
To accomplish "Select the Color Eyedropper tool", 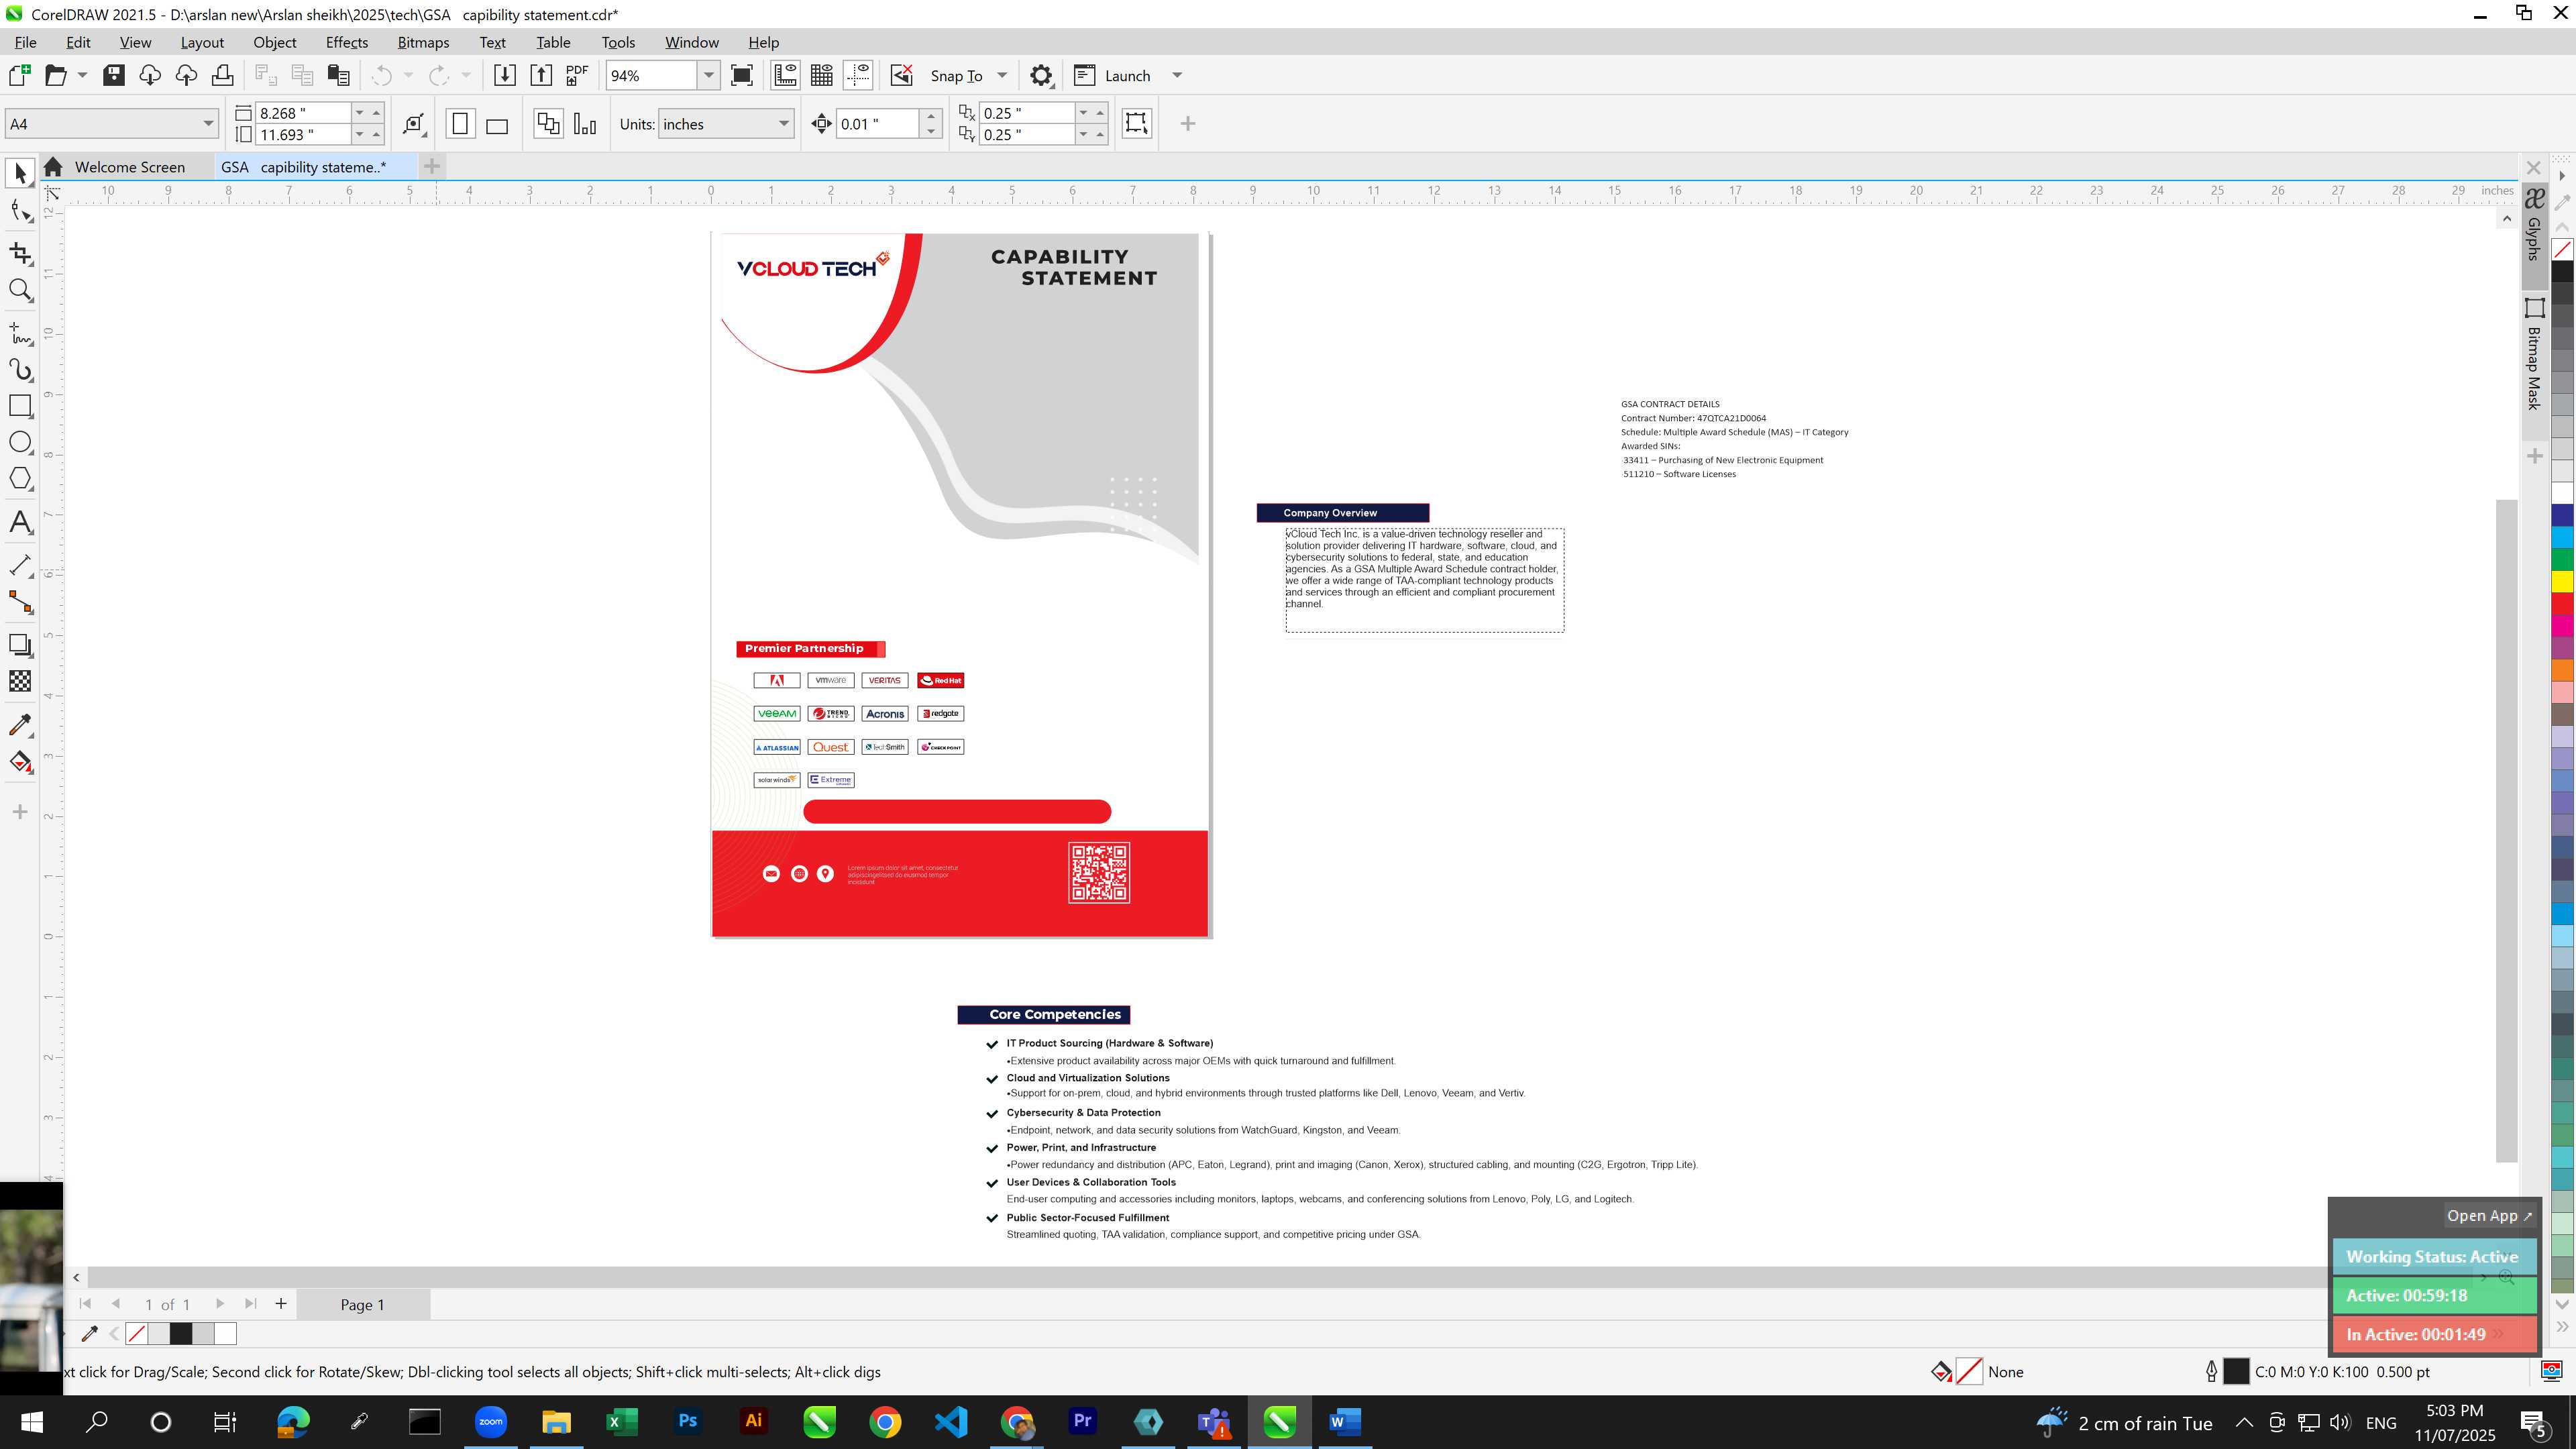I will click(20, 724).
